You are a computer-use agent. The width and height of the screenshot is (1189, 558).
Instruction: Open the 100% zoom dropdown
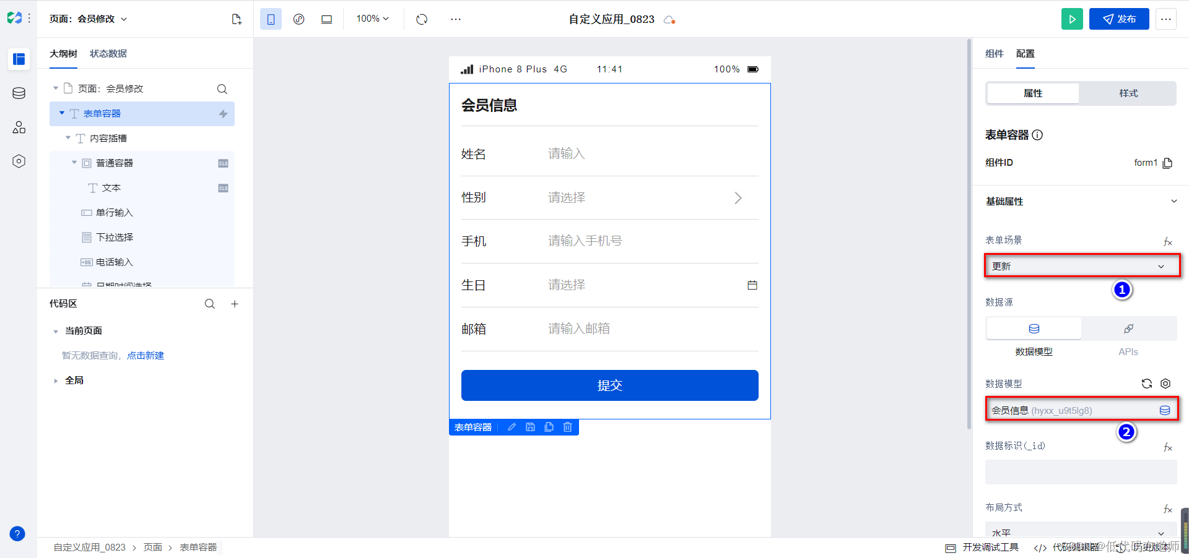373,19
